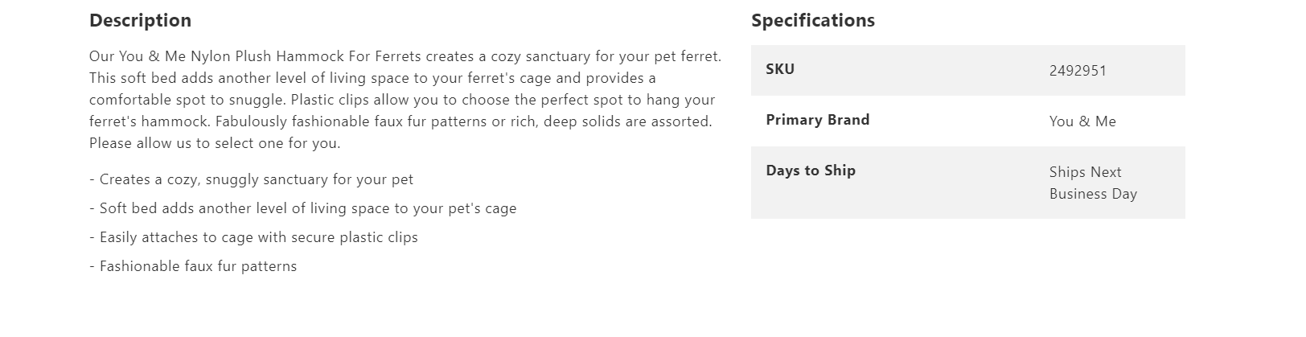
Task: Click the You & Me brand value
Action: click(x=1082, y=121)
